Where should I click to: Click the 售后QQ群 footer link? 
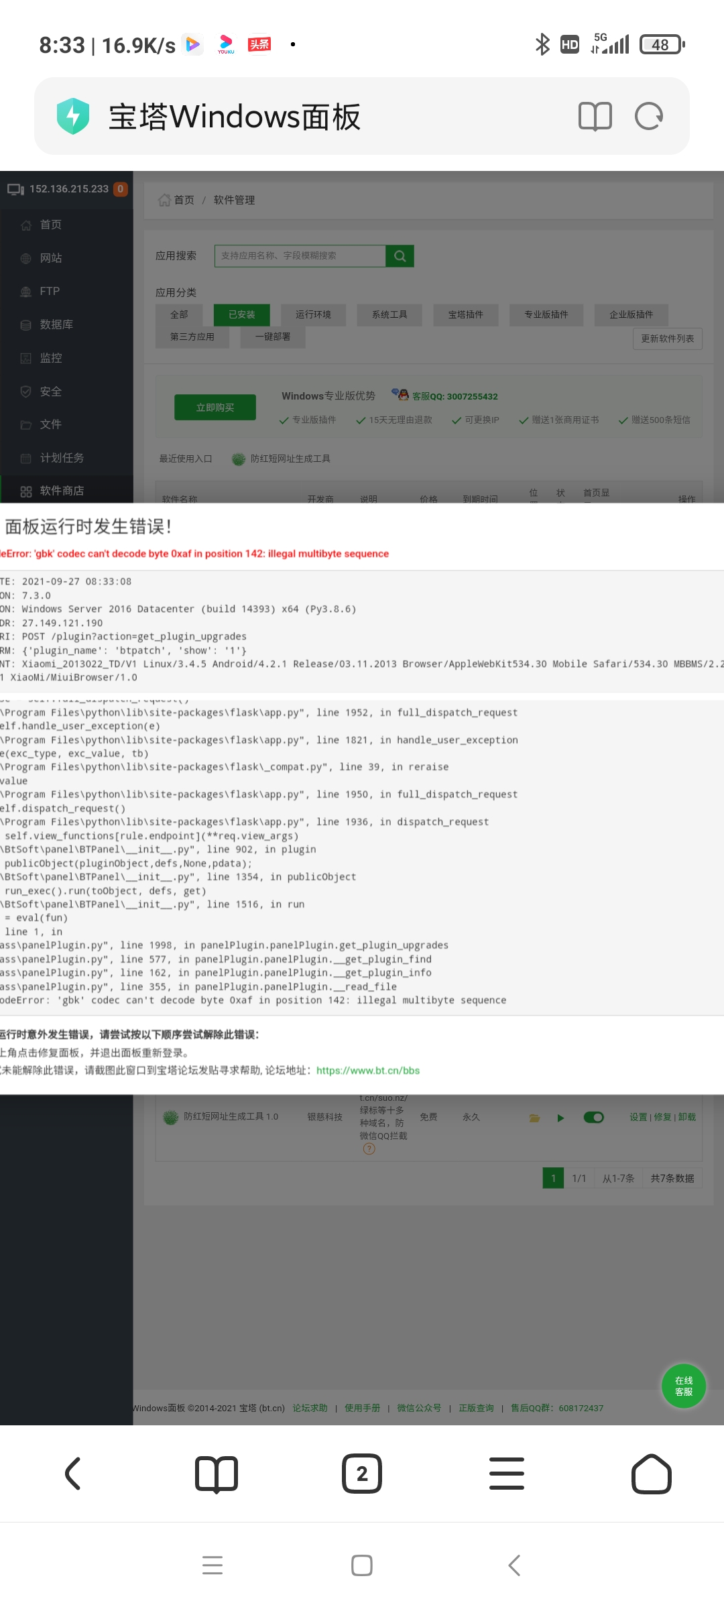[557, 1408]
